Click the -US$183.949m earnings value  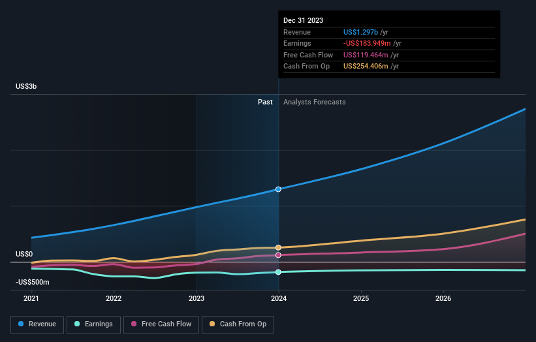(367, 43)
